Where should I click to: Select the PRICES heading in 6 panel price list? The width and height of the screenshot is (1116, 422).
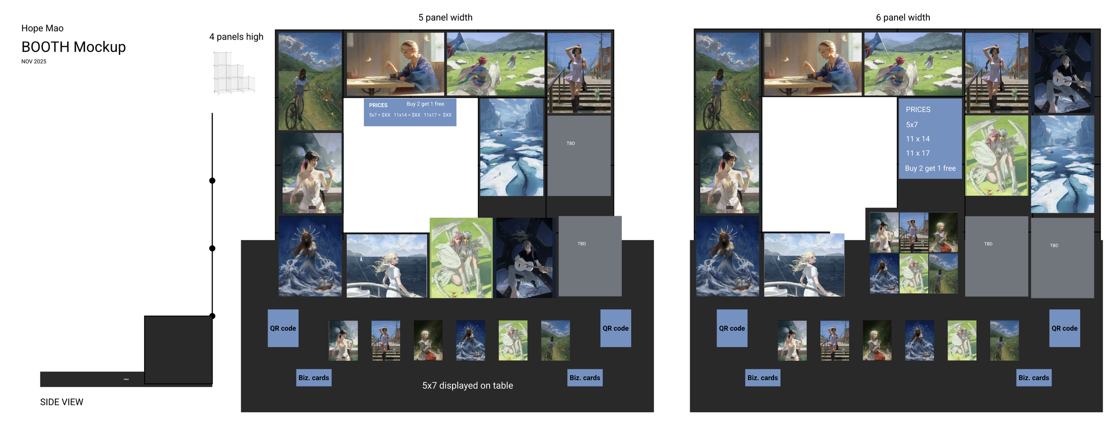tap(918, 110)
